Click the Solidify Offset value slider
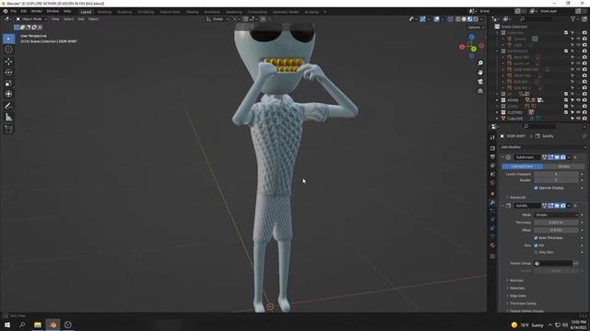 coord(556,230)
